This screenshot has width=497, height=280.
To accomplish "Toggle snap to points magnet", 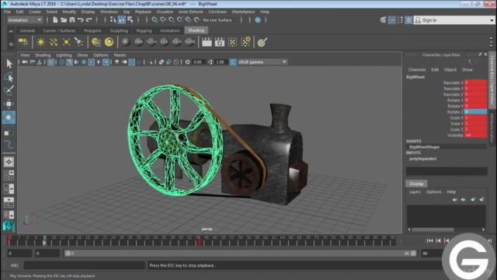I will 172,20.
